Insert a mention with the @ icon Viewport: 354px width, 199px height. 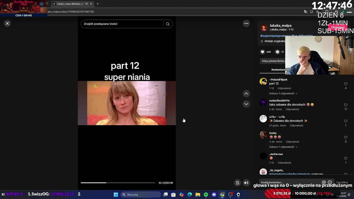click(x=324, y=183)
